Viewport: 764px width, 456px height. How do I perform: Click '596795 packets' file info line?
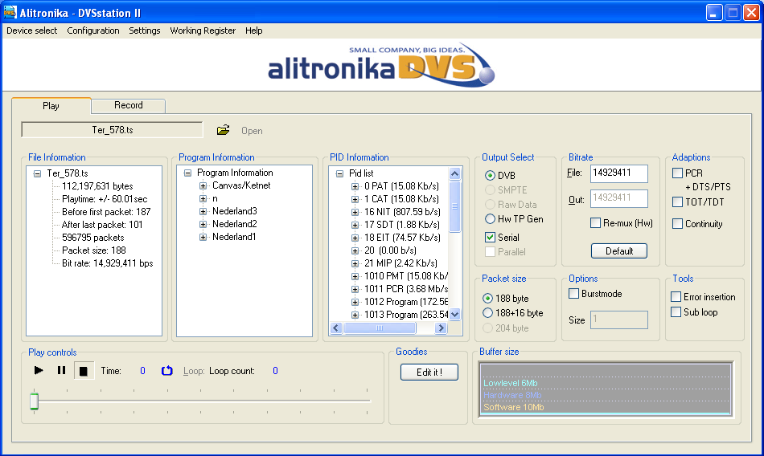click(92, 238)
